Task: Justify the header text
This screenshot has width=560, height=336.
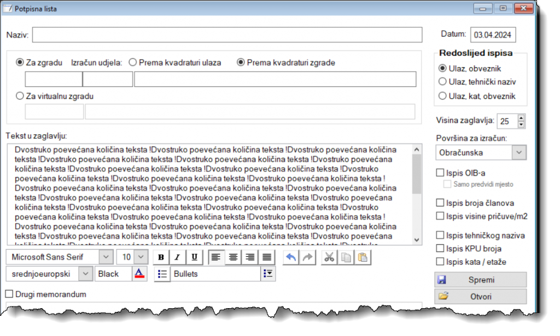Action: (x=267, y=257)
